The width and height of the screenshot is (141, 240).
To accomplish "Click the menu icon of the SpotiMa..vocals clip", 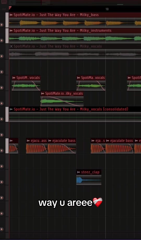I will (79, 78).
